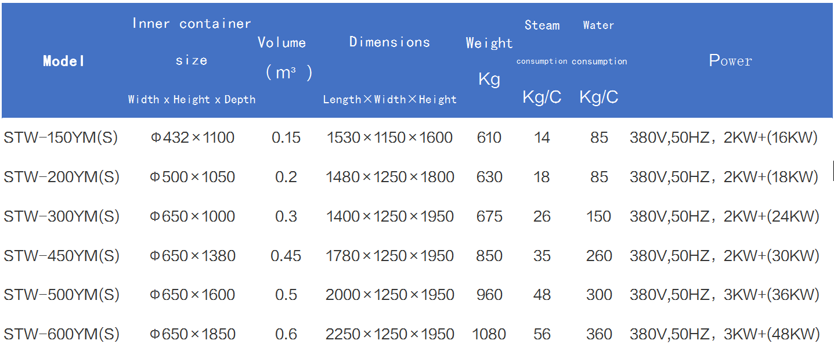
Task: Select the Dimensions column header
Action: [x=389, y=42]
